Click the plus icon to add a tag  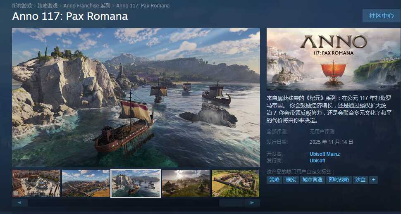[373, 180]
